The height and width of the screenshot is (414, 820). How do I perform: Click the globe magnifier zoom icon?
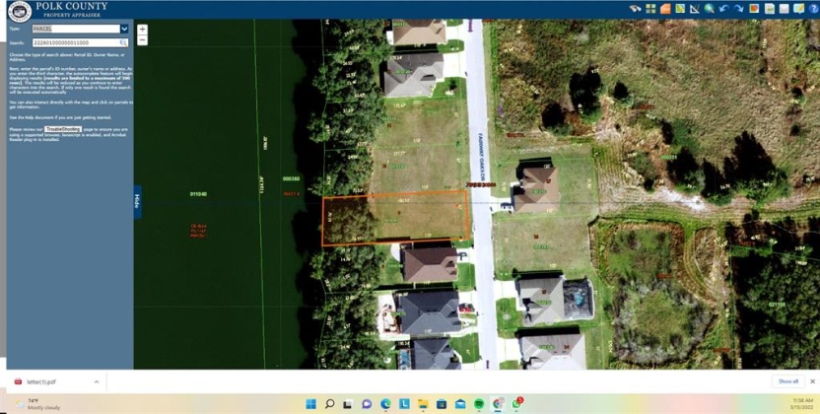[x=710, y=8]
